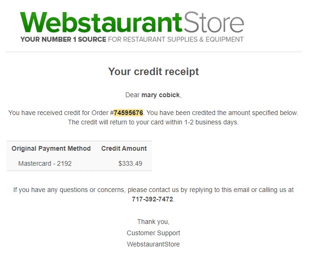The width and height of the screenshot is (310, 254).
Task: Click the 'Thank you,' sign-off line
Action: pyautogui.click(x=154, y=222)
